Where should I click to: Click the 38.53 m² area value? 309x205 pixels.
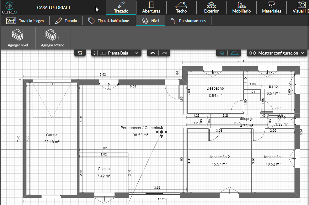point(140,135)
